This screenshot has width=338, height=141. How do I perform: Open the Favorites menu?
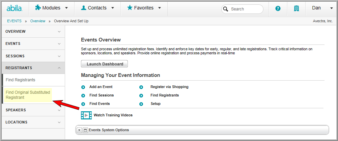point(144,8)
